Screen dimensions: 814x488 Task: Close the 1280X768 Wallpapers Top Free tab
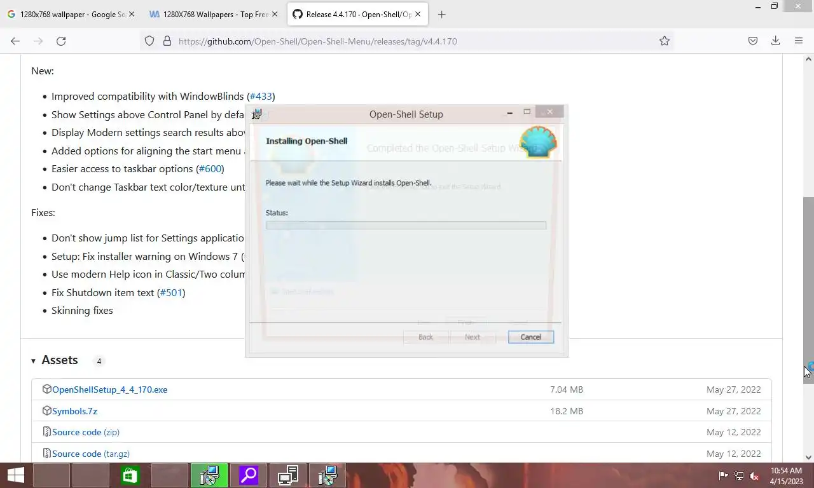(275, 14)
